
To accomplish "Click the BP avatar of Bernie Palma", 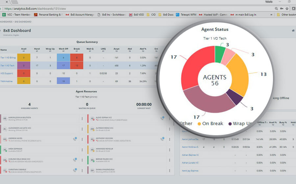I will 92,160.
